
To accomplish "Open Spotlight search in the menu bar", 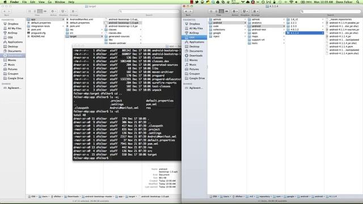I will [358, 2].
